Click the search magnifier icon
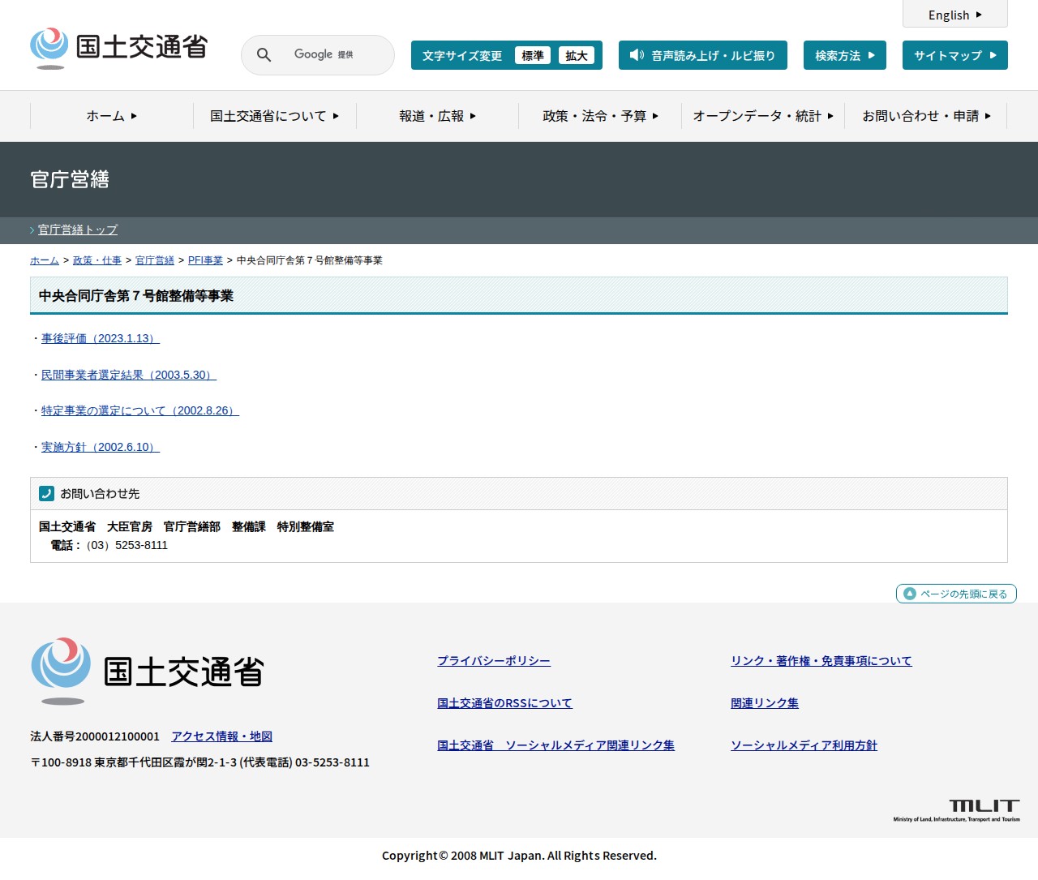Screen dimensions: 1038x880 click(264, 55)
